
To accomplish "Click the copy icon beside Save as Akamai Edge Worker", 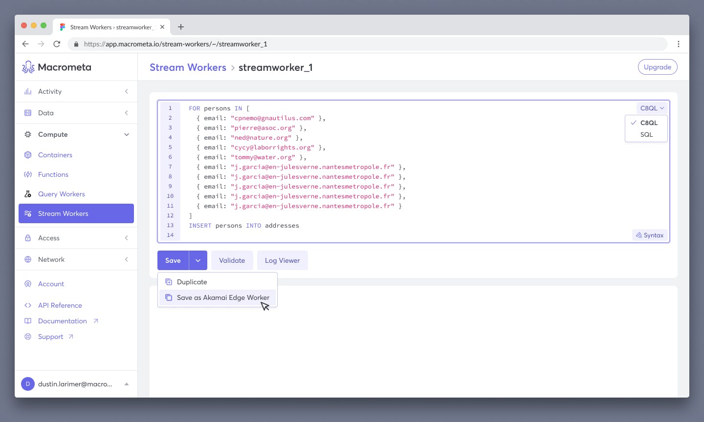I will (169, 297).
